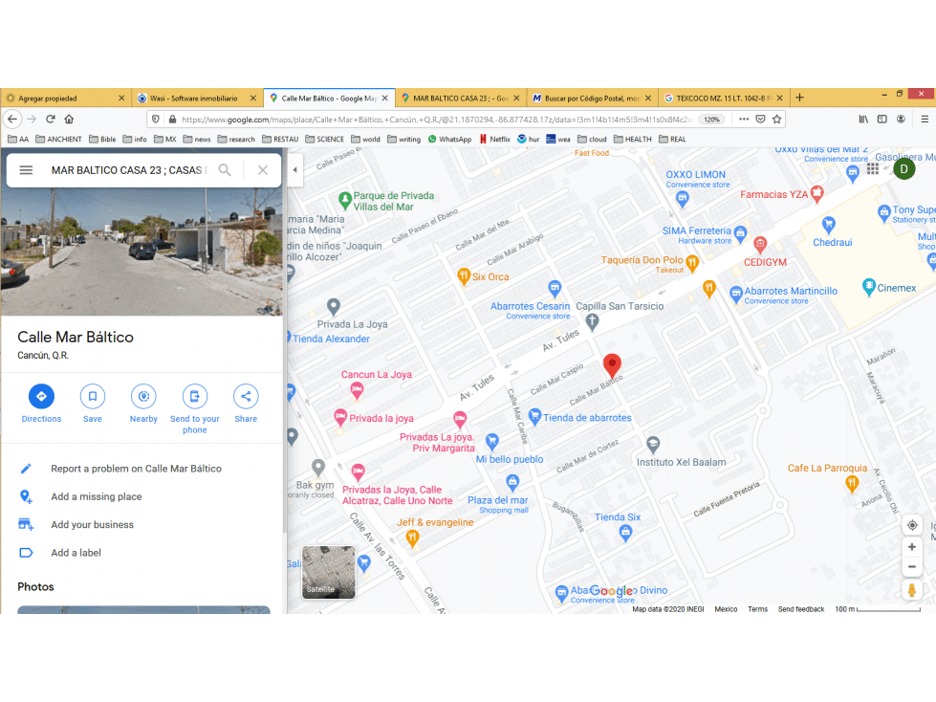The width and height of the screenshot is (936, 702).
Task: Switch to Wasi - Software inmobiliario tab
Action: pos(197,98)
